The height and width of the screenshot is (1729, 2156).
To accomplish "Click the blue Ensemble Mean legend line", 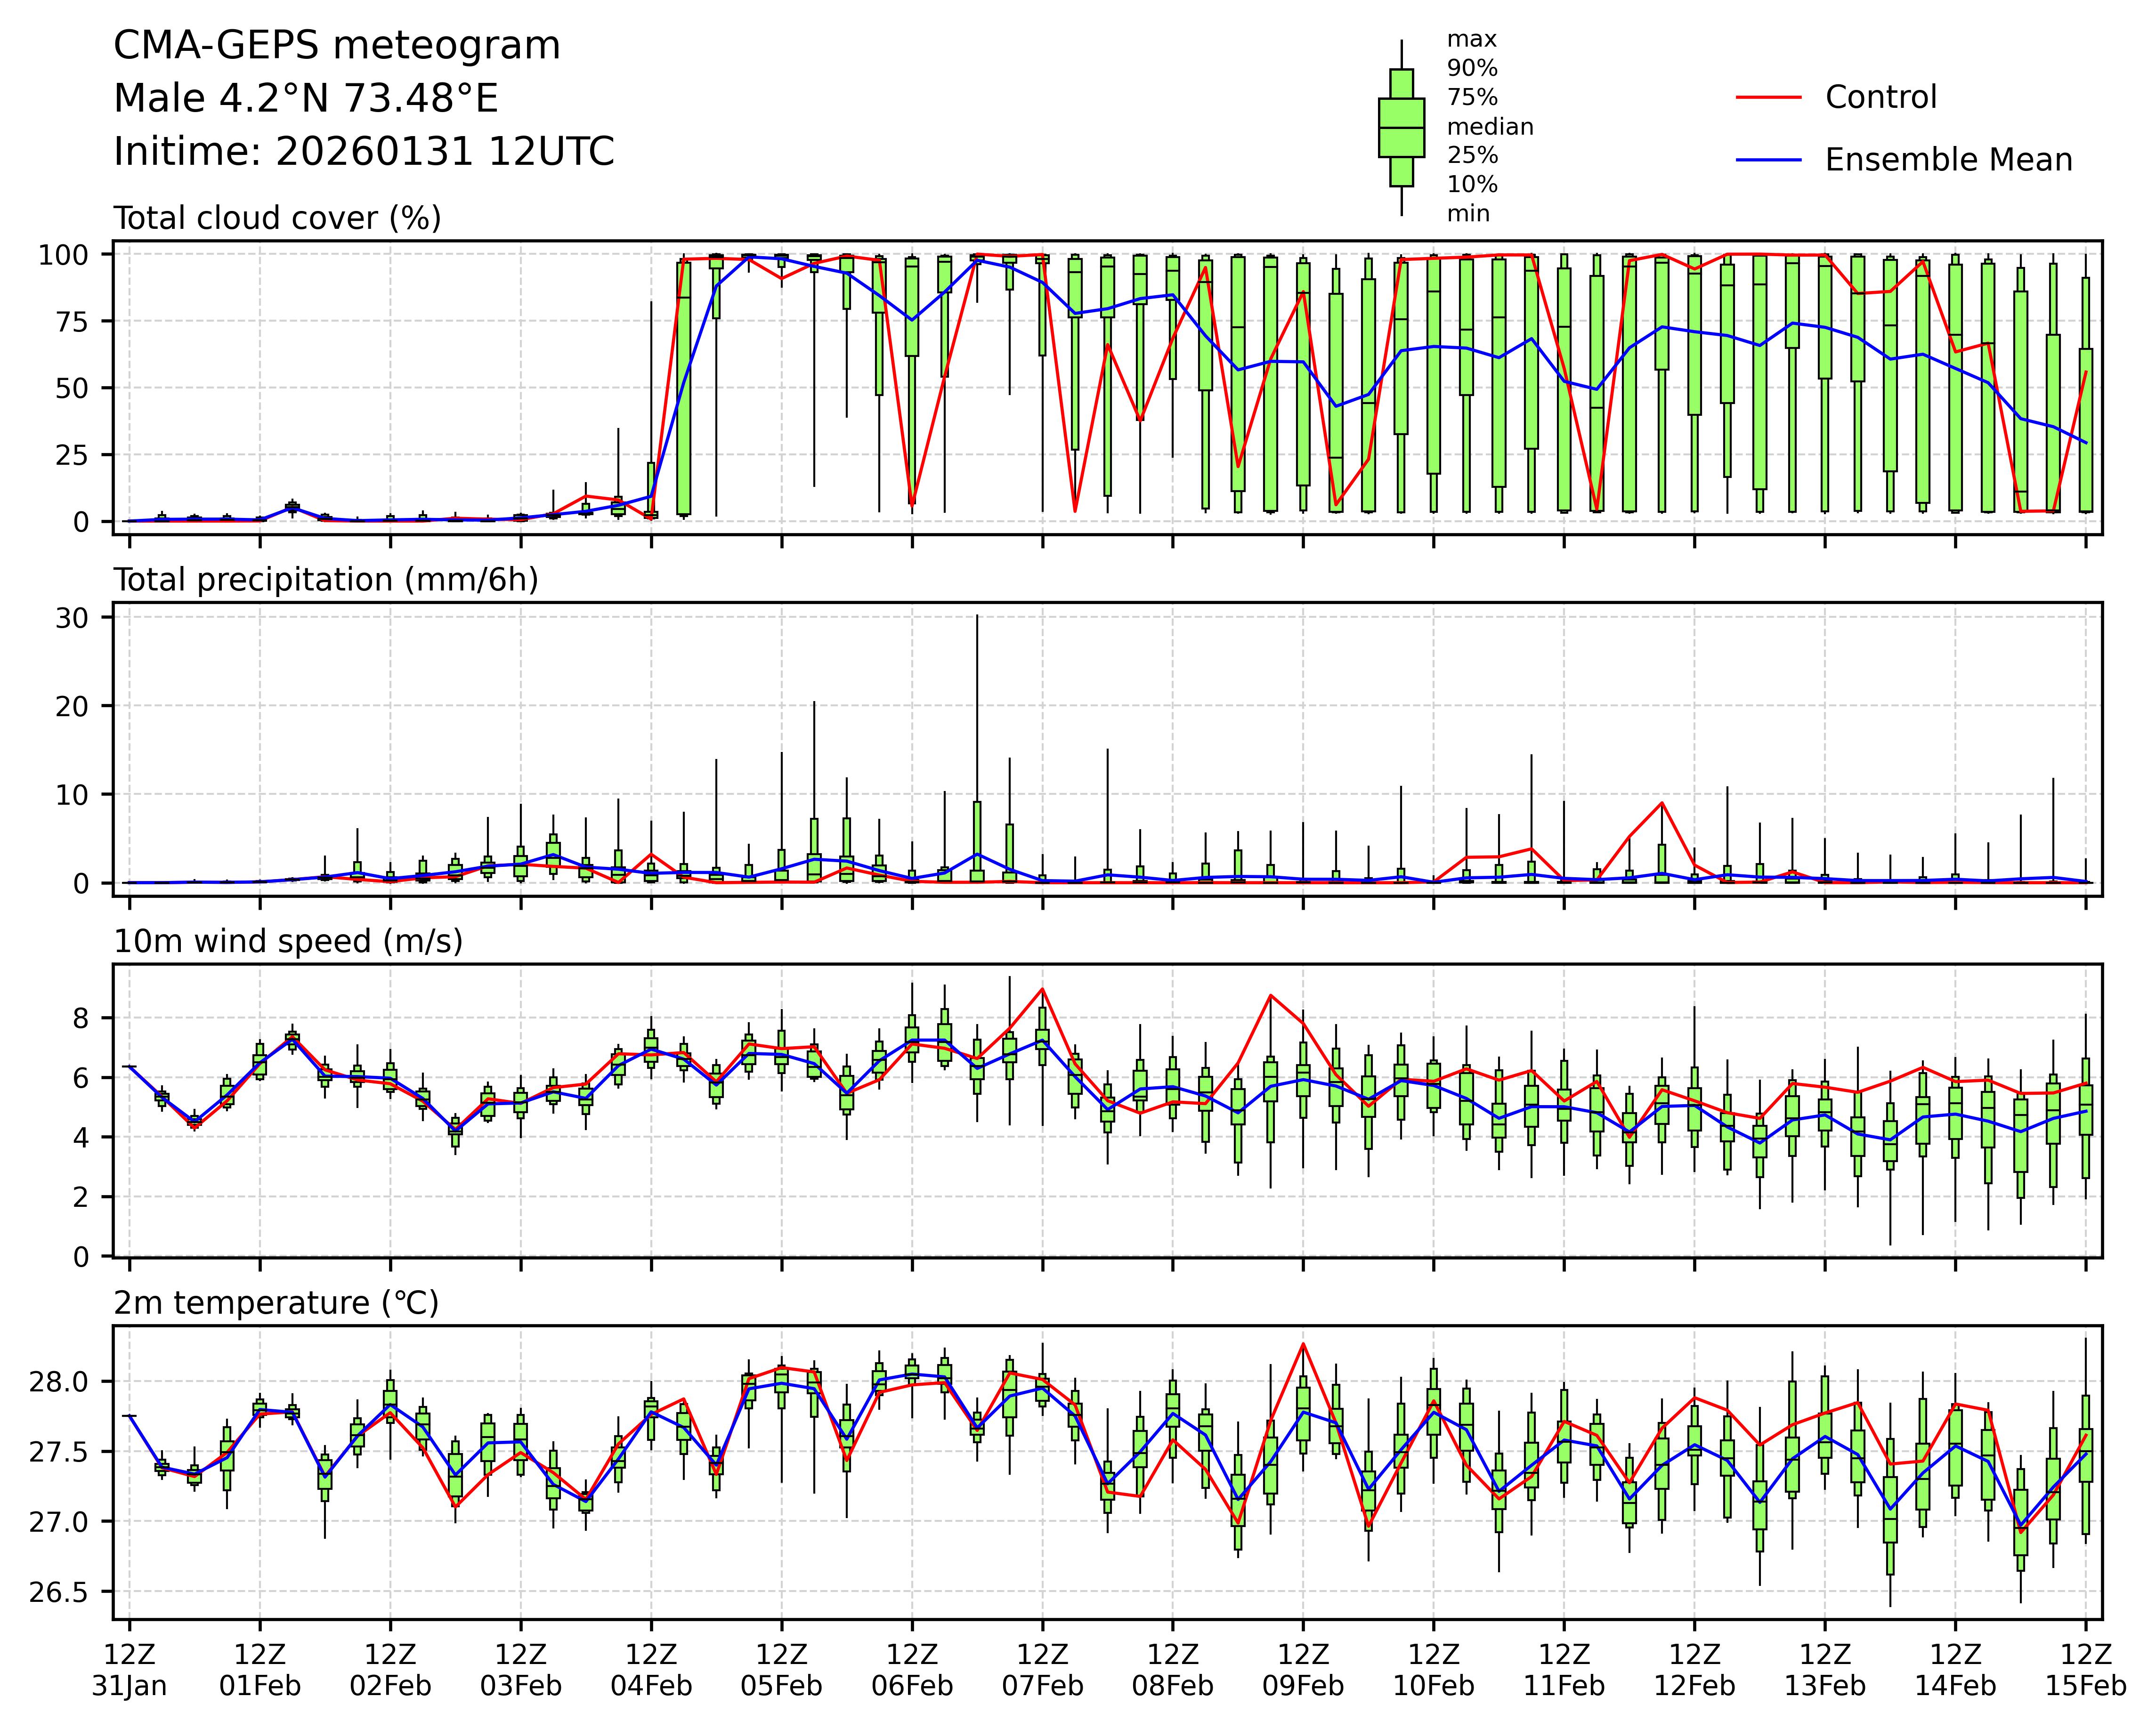I will tap(1768, 160).
